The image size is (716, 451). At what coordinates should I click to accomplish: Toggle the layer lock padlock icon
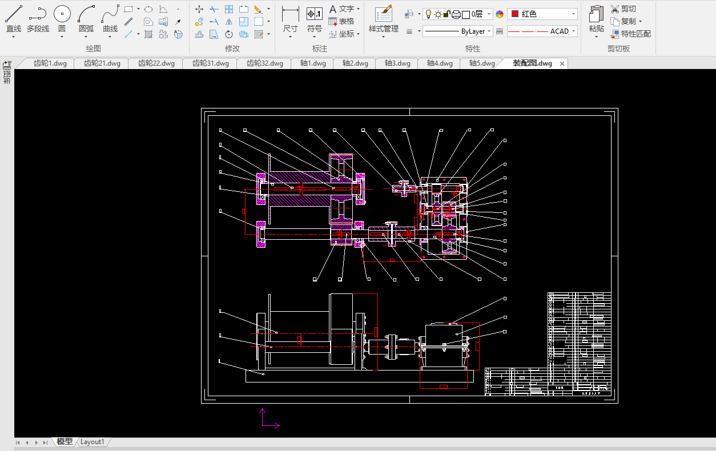click(x=447, y=14)
